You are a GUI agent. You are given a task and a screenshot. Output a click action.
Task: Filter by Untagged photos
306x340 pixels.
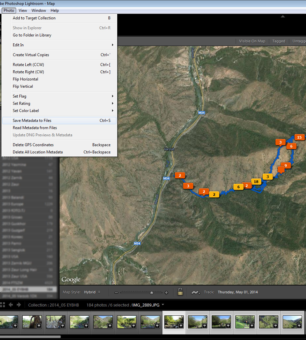(299, 41)
